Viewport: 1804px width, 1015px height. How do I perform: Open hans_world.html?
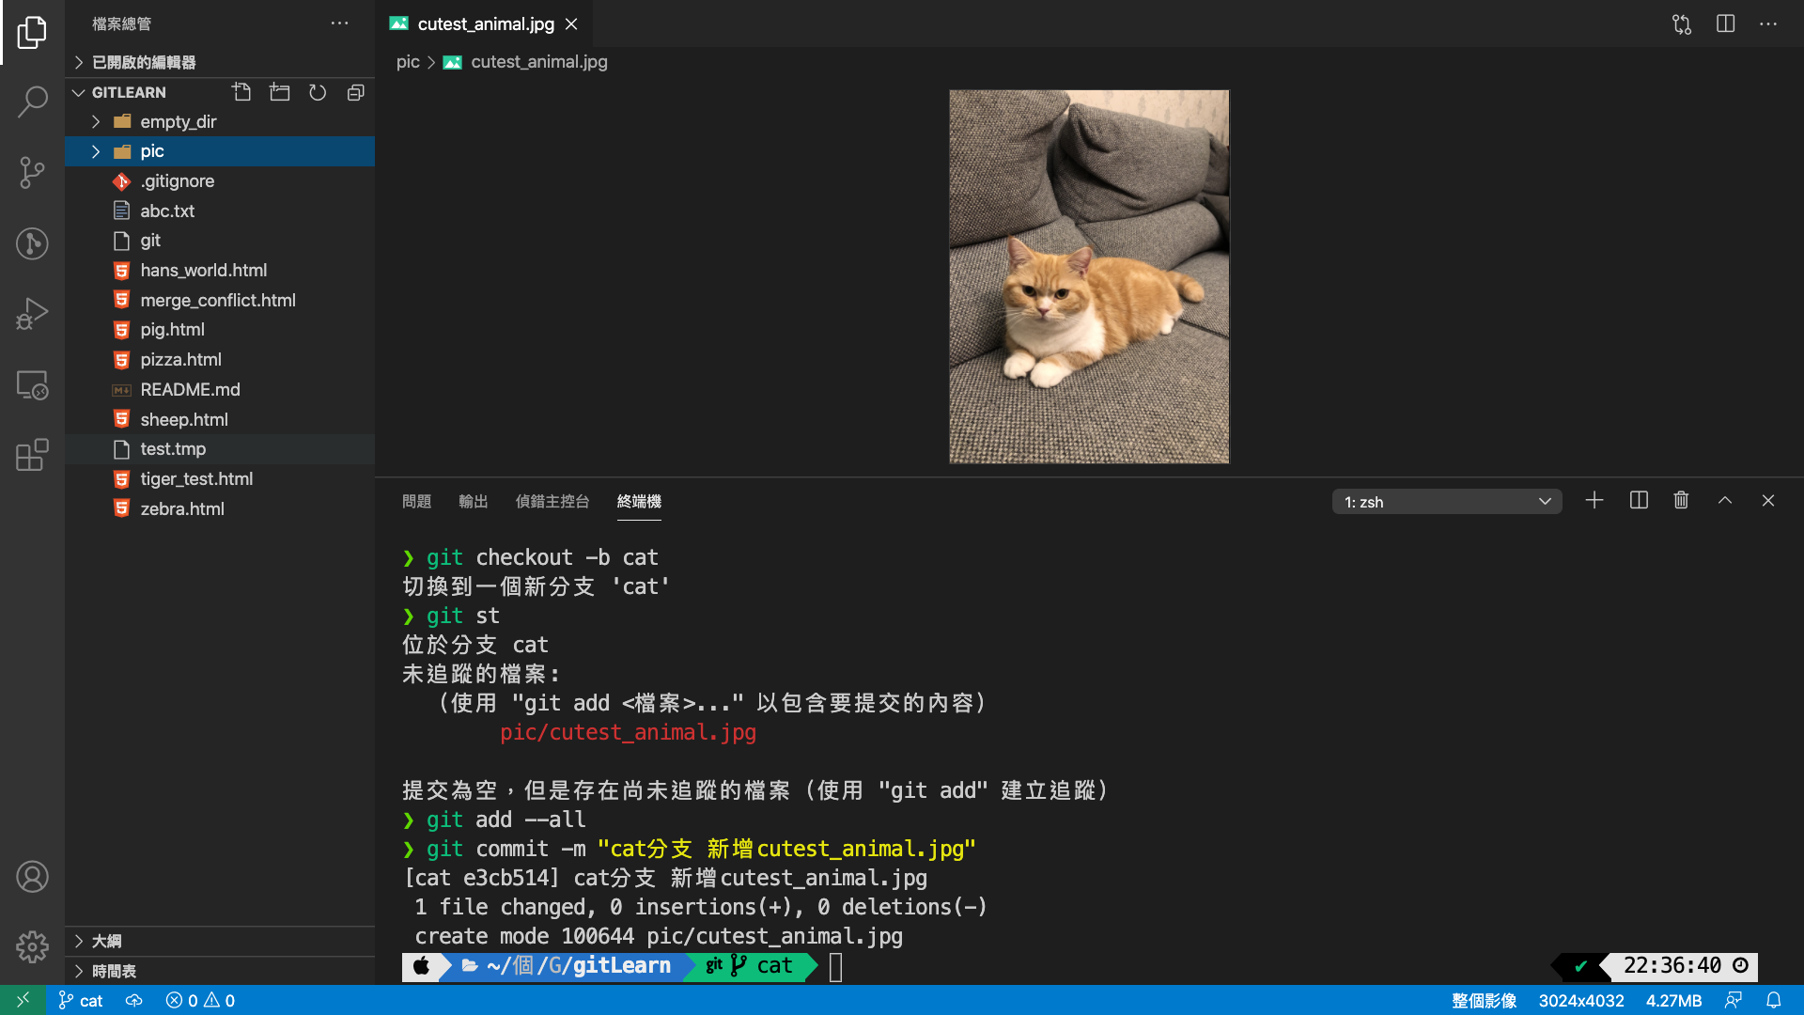point(220,271)
